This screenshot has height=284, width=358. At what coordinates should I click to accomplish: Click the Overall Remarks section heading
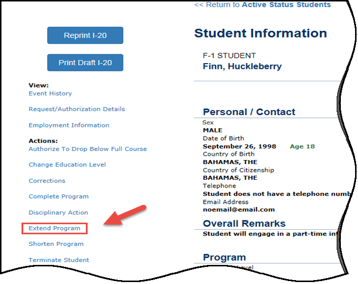(x=244, y=224)
